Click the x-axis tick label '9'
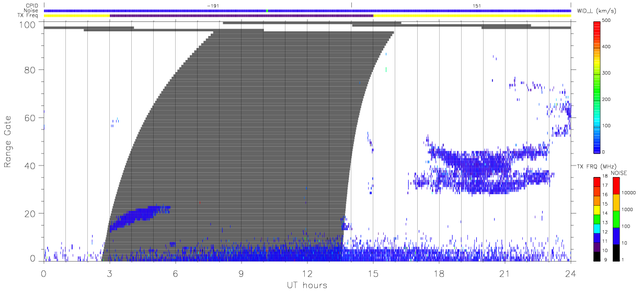Viewport: 642px width, 296px height. pyautogui.click(x=241, y=273)
